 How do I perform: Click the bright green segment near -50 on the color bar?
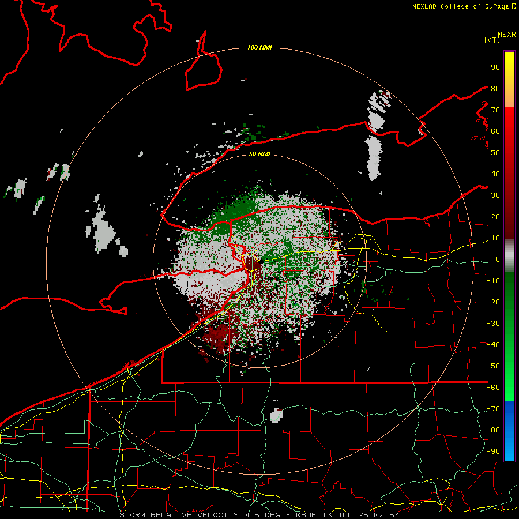click(509, 366)
